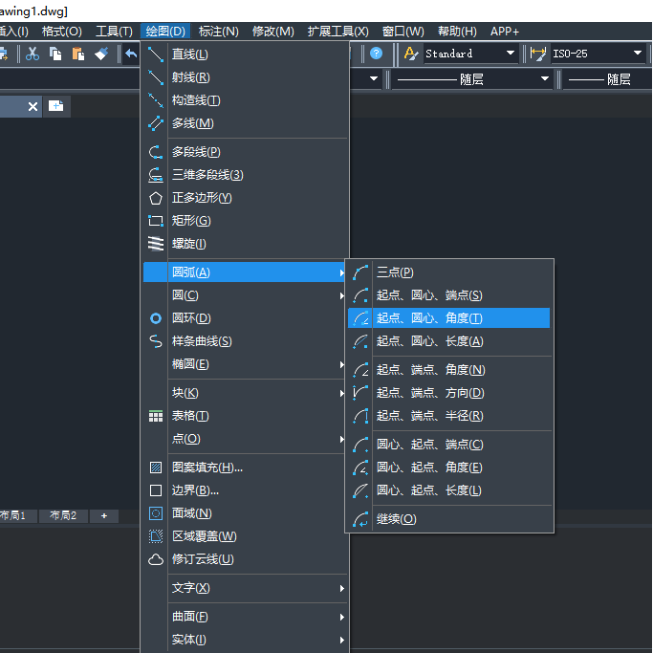Select 起点、端点、方向(D) arc option

coord(449,393)
